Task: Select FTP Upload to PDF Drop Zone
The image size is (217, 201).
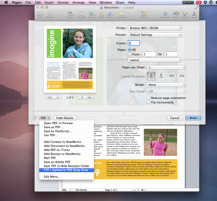Action: (67, 170)
